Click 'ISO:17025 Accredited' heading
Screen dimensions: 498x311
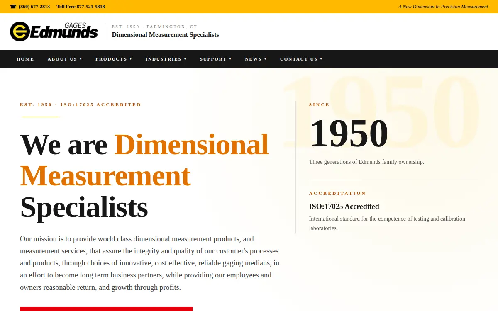click(x=344, y=207)
